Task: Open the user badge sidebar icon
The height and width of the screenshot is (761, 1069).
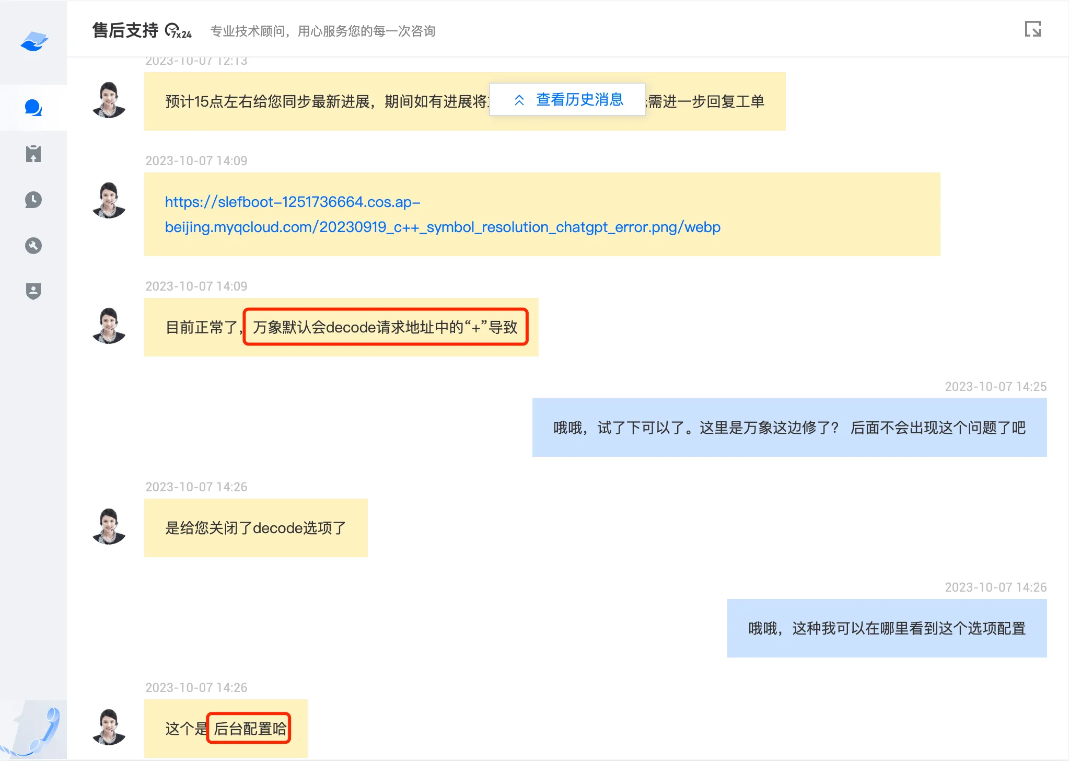Action: [33, 291]
